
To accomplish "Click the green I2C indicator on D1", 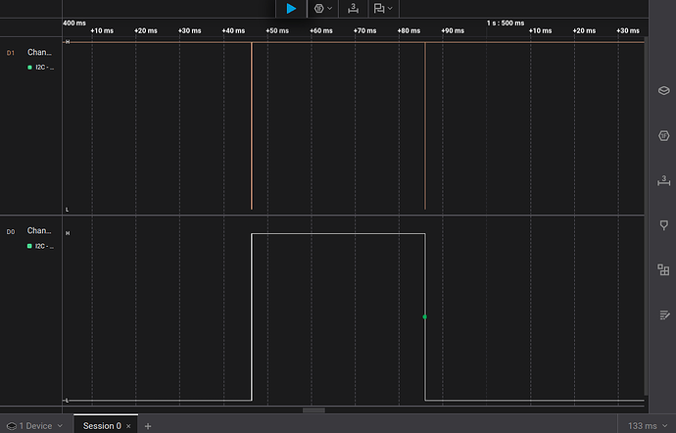I will [x=29, y=68].
